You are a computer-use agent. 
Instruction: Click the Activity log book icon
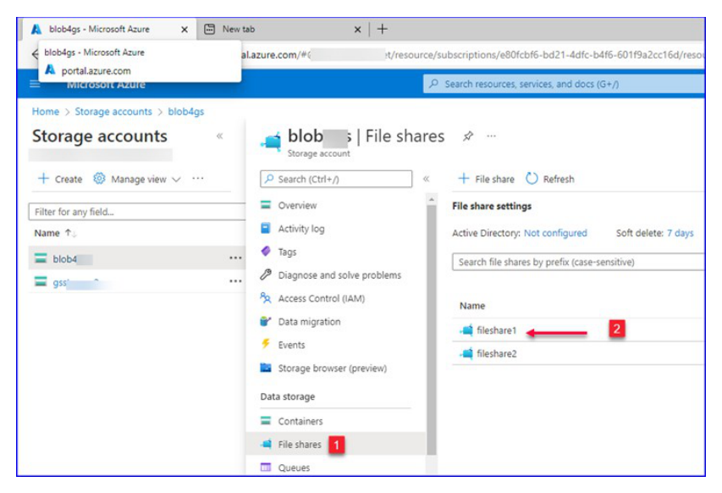tap(266, 228)
